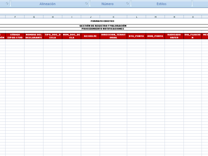
Task: Select column F header
Action: (x=15, y=17)
